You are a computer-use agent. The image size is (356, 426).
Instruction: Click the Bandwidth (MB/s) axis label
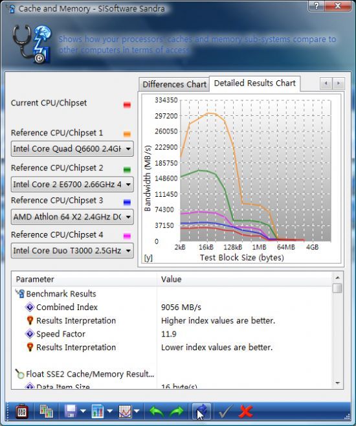(148, 178)
